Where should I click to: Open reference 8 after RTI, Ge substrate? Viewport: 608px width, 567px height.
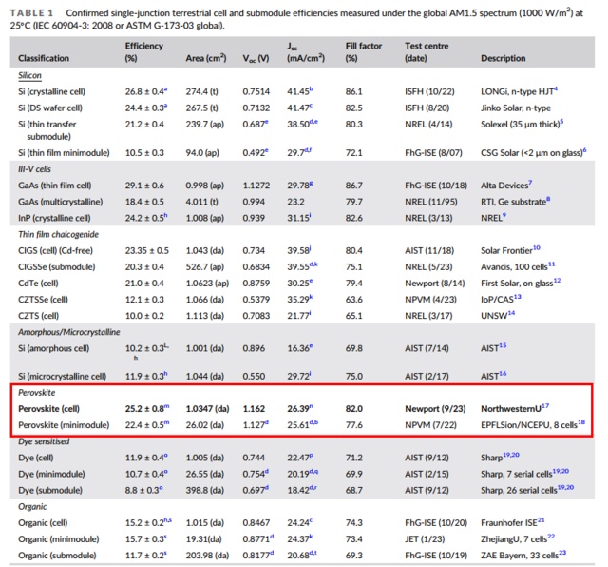pos(549,197)
